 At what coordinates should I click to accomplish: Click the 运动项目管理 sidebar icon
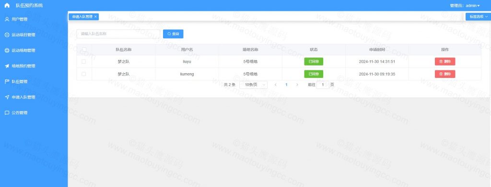click(7, 34)
